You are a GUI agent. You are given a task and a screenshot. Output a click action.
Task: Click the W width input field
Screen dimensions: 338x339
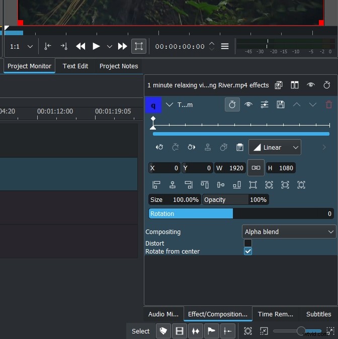(x=230, y=168)
